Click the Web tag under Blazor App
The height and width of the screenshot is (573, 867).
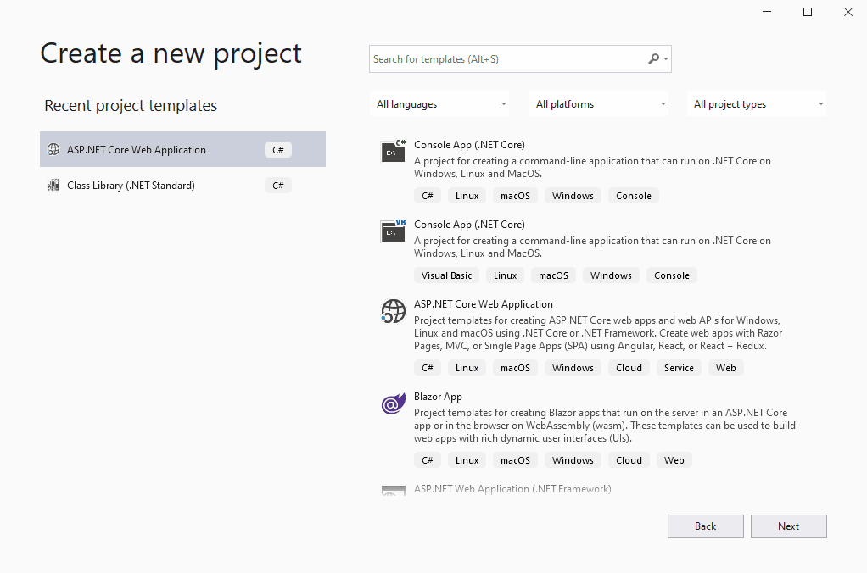[x=674, y=459]
